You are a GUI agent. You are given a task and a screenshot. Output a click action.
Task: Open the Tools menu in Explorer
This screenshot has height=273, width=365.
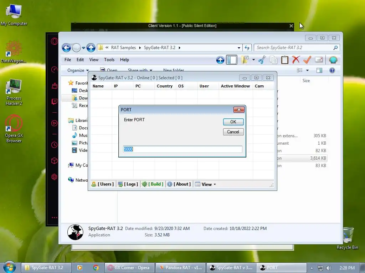tap(109, 60)
